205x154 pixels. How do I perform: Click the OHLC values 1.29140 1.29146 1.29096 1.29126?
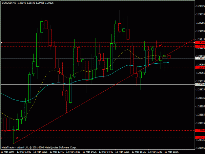coord(35,3)
